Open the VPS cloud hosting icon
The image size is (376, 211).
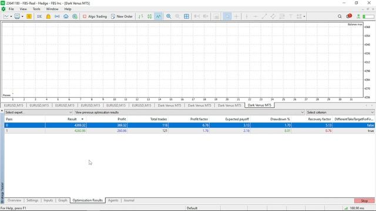point(66,16)
